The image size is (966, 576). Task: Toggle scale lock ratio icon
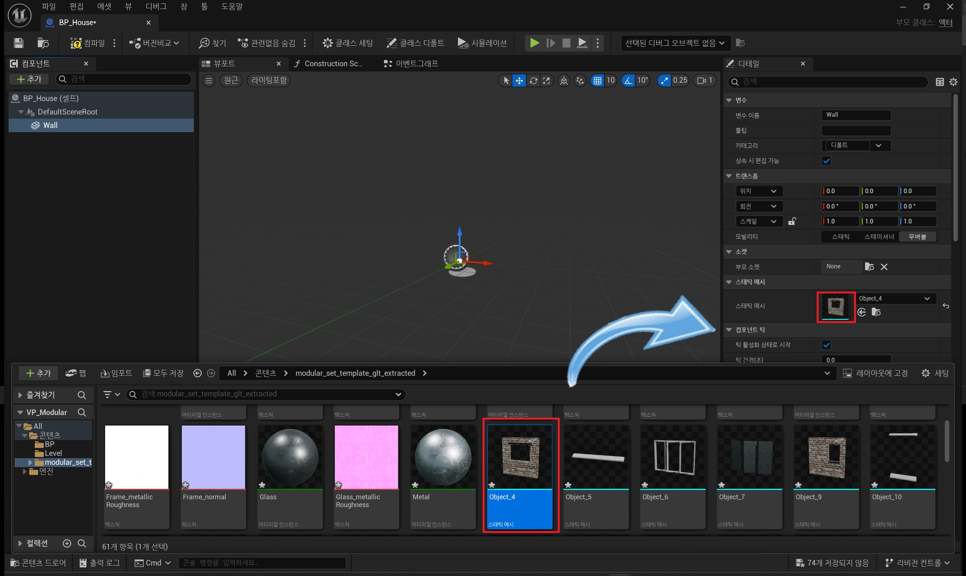click(792, 221)
